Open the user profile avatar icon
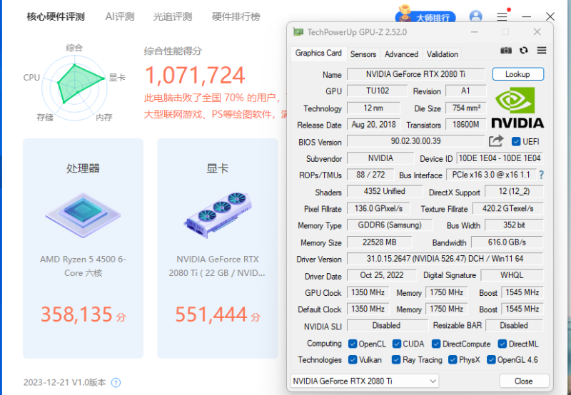 [x=475, y=16]
